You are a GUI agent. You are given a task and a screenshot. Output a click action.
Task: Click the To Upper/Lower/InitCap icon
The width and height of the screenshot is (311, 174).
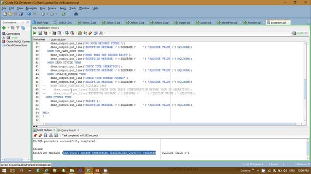coord(85,33)
